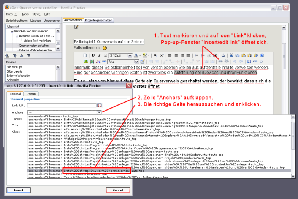Copy selection using the copy icon
Image resolution: width=298 pixels, height=199 pixels.
coord(237,55)
